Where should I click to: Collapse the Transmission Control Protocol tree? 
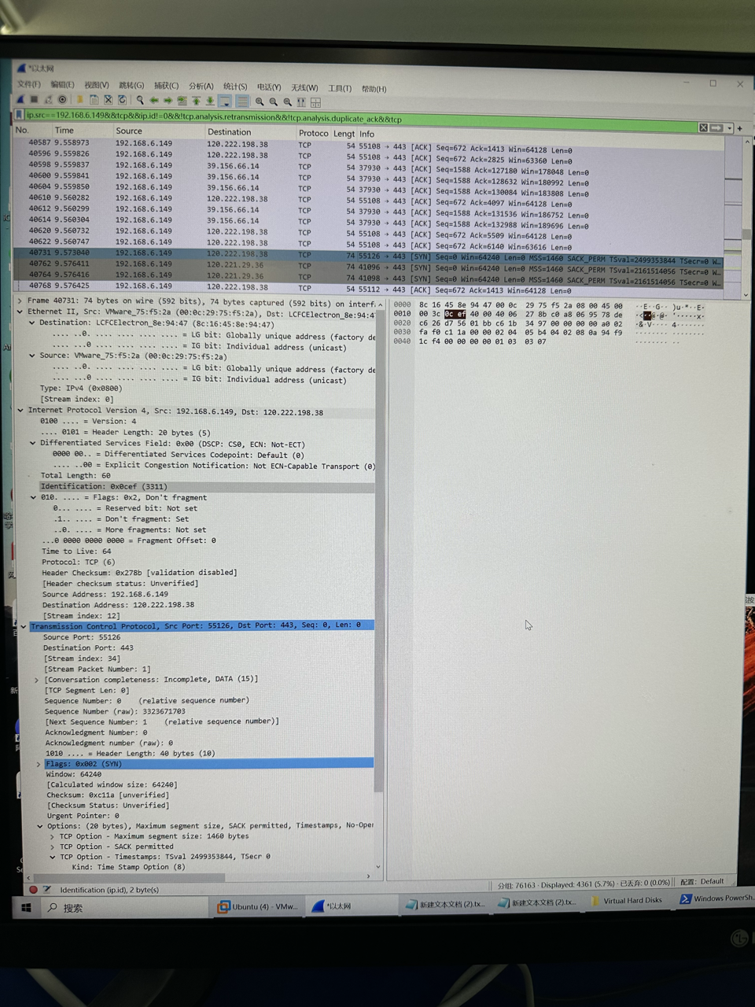24,626
